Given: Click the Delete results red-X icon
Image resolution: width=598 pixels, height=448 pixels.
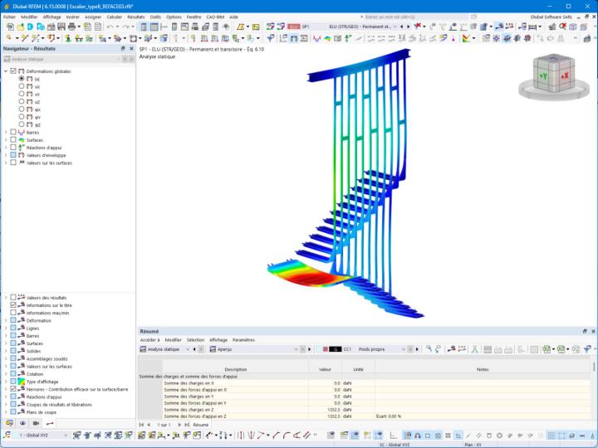Looking at the screenshot, I should point(418,27).
